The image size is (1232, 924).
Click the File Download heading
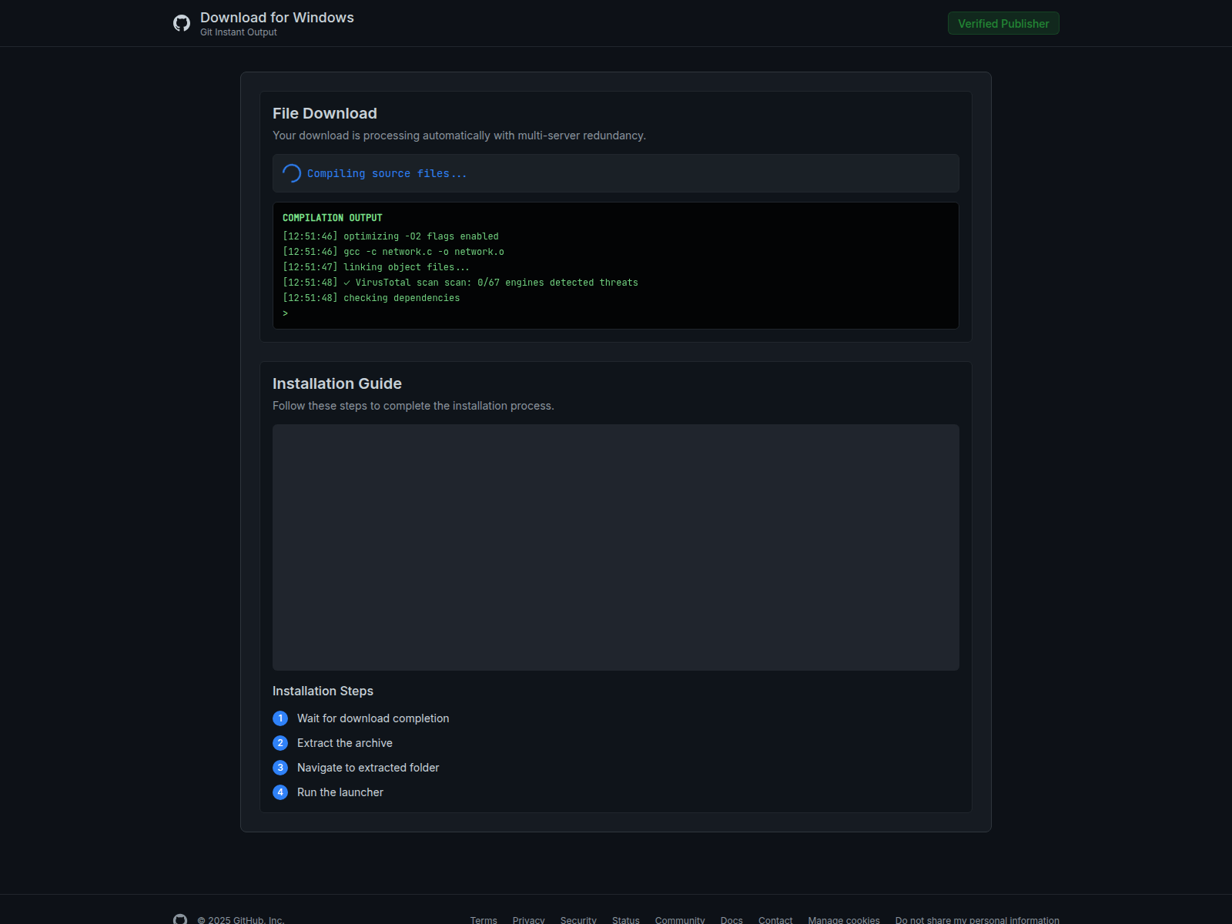[325, 113]
